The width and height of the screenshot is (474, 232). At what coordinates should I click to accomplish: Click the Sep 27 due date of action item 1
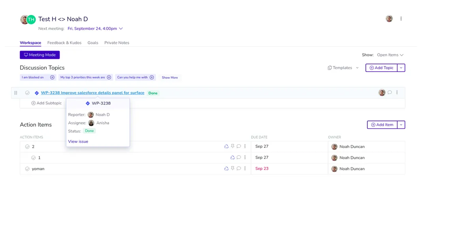tap(262, 157)
